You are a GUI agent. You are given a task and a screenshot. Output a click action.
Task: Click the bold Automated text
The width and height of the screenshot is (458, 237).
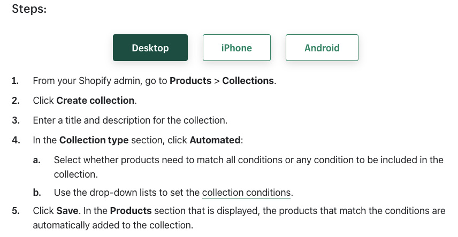pos(215,140)
